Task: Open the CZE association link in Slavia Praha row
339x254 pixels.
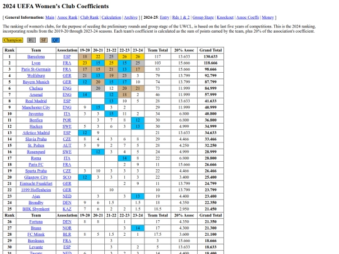Action: [67, 139]
